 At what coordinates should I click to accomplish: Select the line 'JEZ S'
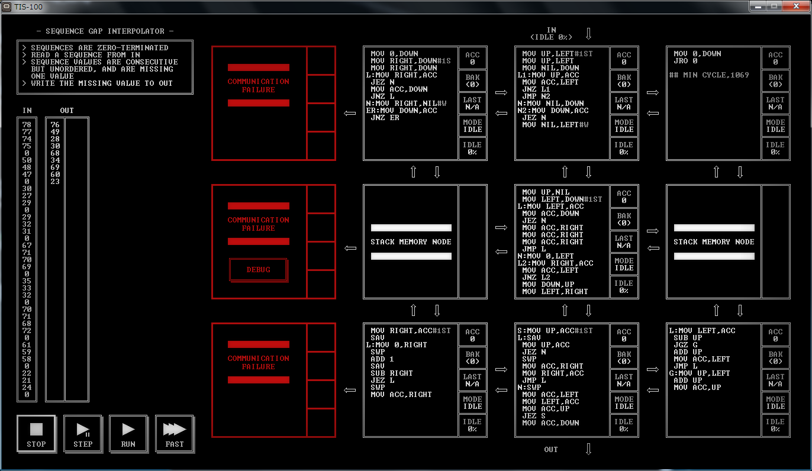click(x=534, y=416)
